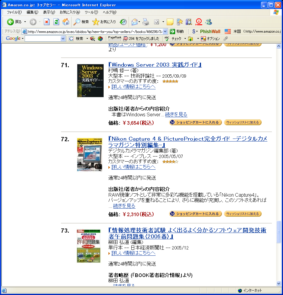The width and height of the screenshot is (283, 295).
Task: Go to the home page icon
Action: click(65, 22)
